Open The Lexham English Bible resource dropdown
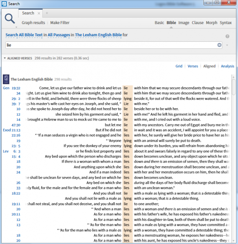This screenshot has width=238, height=244. coord(98,35)
